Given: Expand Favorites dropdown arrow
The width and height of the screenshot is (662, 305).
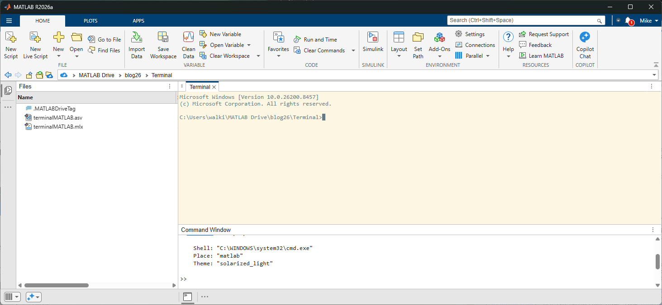Looking at the screenshot, I should tap(278, 56).
